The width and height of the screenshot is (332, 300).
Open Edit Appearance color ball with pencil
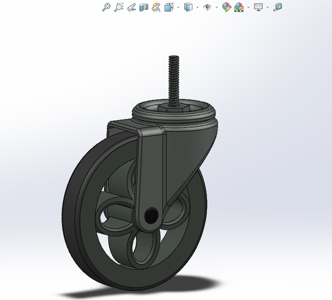tap(227, 7)
